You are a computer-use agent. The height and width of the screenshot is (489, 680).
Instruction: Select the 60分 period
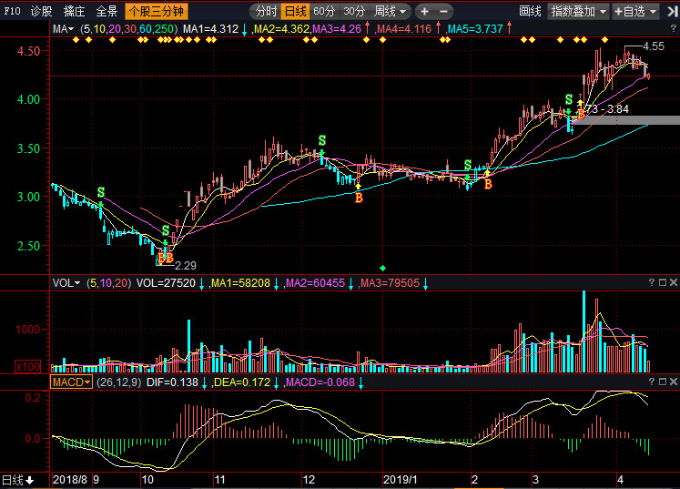(x=323, y=12)
